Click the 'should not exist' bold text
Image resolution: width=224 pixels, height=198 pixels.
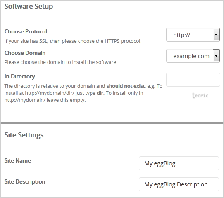126,86
